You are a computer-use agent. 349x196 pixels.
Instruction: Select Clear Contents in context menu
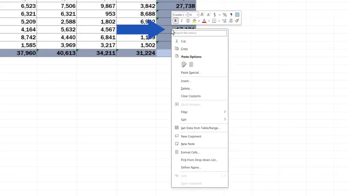click(191, 96)
